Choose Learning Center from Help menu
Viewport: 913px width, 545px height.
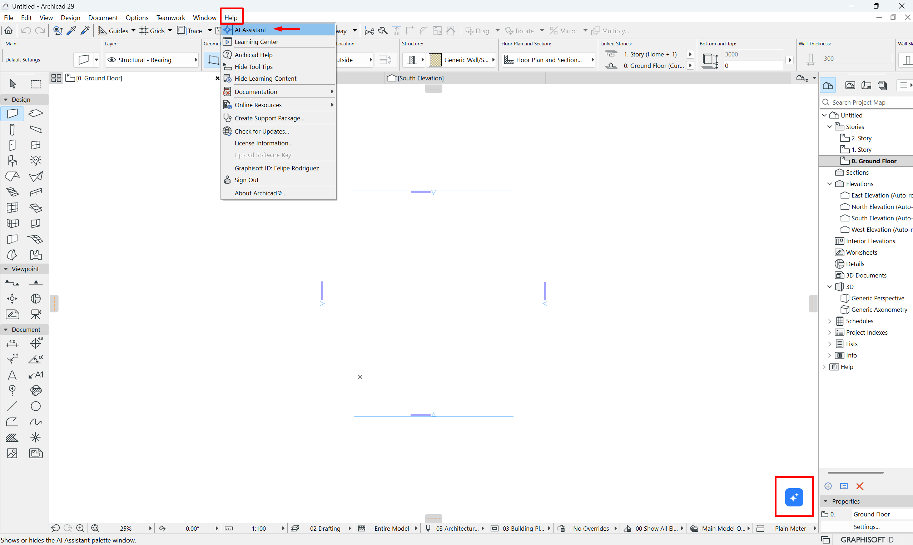pos(257,41)
